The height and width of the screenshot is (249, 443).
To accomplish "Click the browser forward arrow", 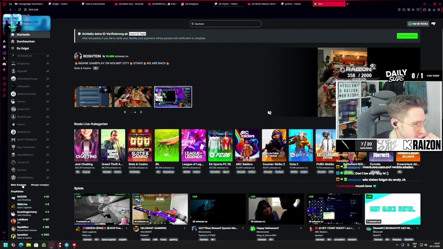I will tap(15, 9).
